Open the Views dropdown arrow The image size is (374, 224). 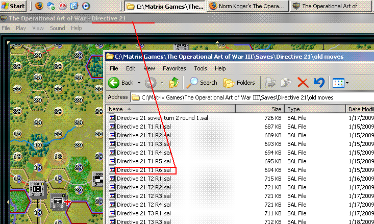tap(347, 83)
